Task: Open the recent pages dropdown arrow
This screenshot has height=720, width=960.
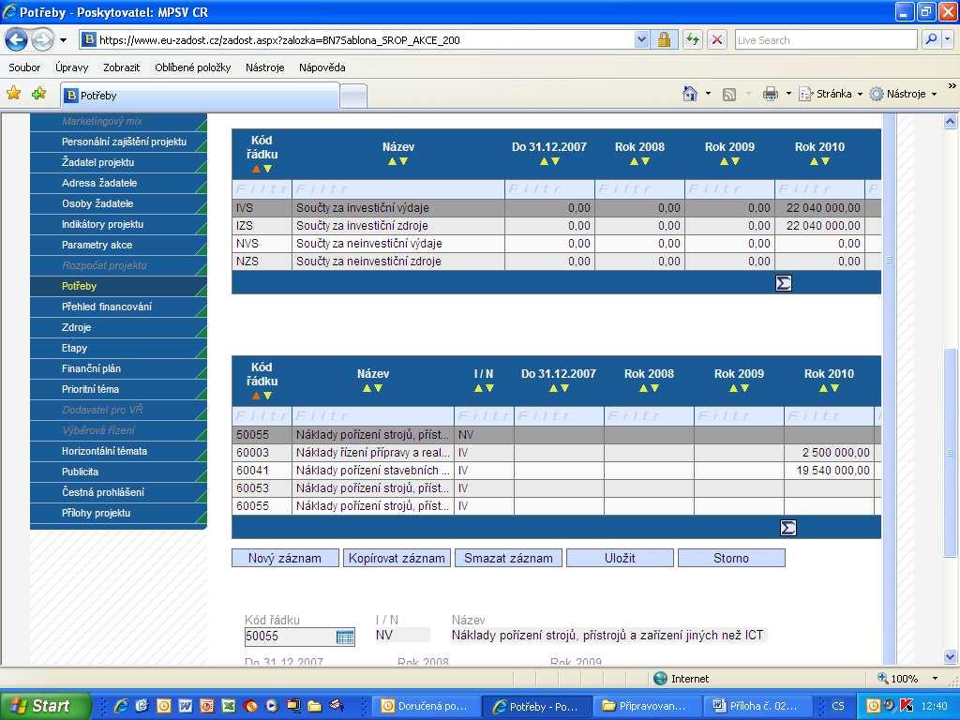Action: click(x=63, y=40)
